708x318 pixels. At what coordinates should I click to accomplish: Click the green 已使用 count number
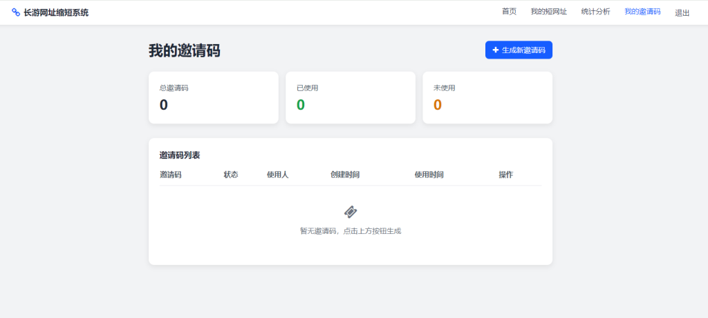pos(301,105)
